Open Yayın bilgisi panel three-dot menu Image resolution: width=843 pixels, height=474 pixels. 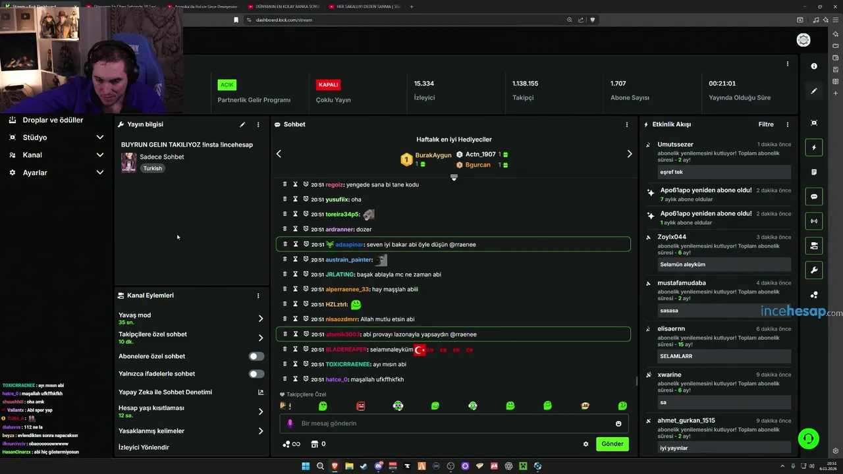pyautogui.click(x=258, y=124)
